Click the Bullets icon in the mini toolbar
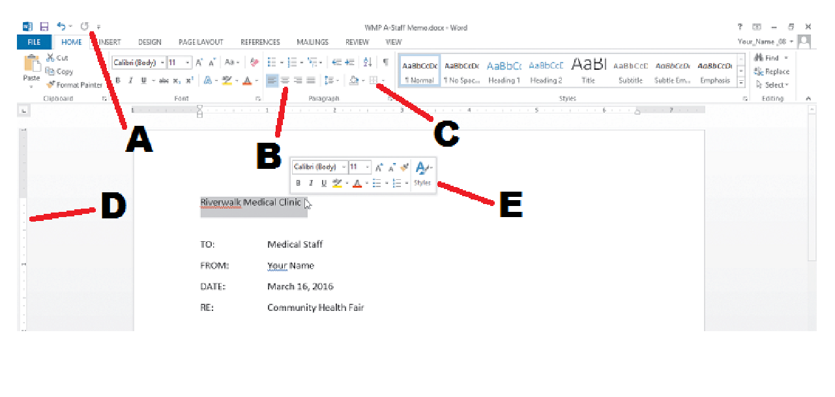The width and height of the screenshot is (835, 397). click(377, 184)
